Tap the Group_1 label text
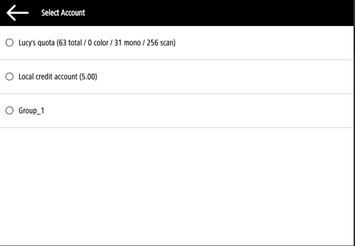The width and height of the screenshot is (355, 246). 31,111
